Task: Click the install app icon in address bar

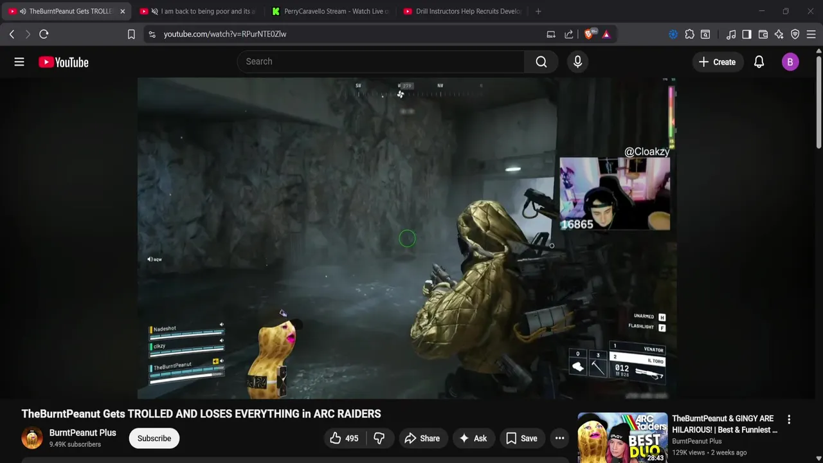Action: tap(551, 34)
